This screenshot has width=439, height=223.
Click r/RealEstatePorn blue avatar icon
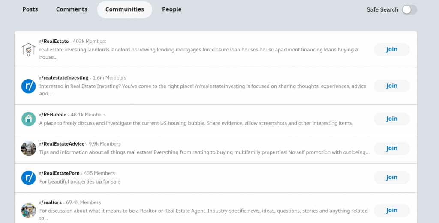28,178
